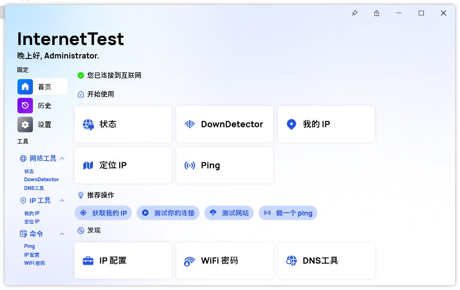The height and width of the screenshot is (290, 460).
Task: Click terminal icon beside 命令
Action: coord(23,234)
